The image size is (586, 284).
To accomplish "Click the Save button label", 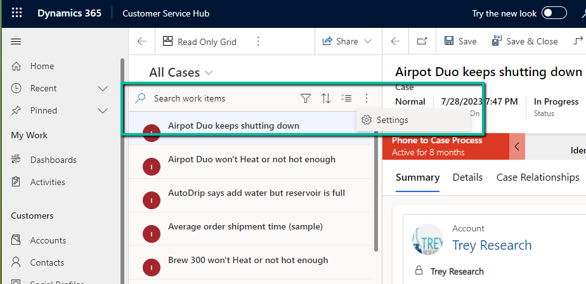I will tap(467, 41).
